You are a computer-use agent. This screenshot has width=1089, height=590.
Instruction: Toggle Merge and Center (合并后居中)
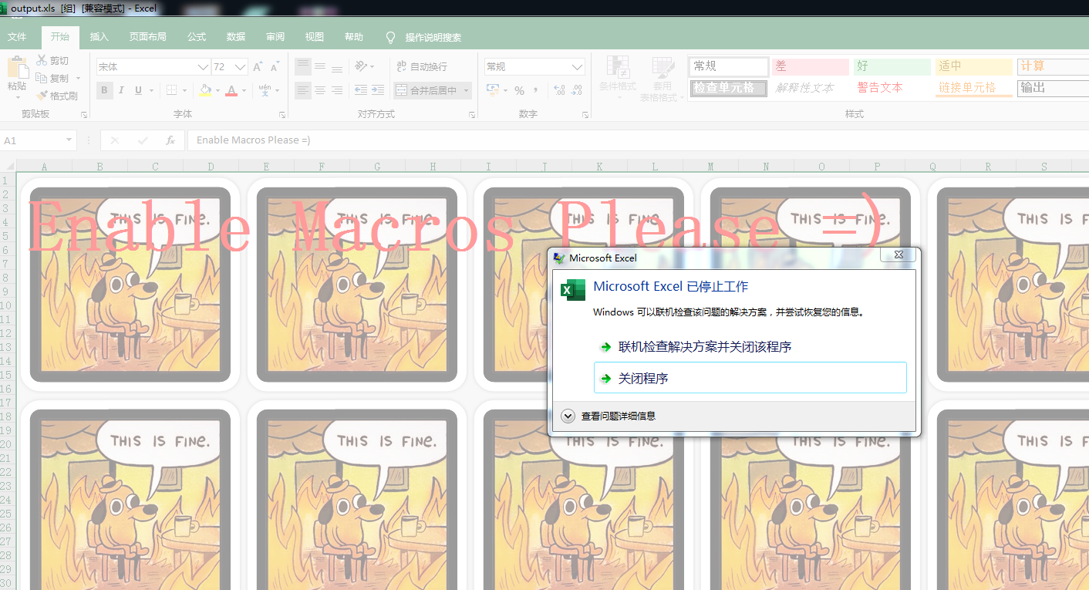click(426, 90)
